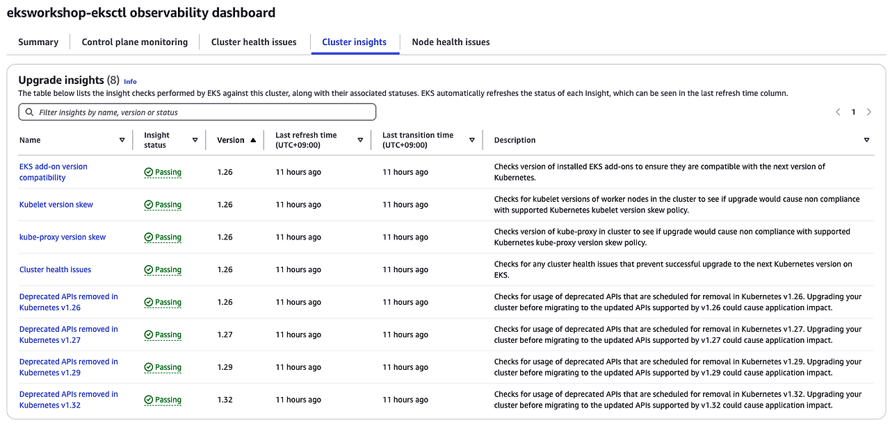
Task: Focus the Filter insights search field
Action: click(197, 112)
